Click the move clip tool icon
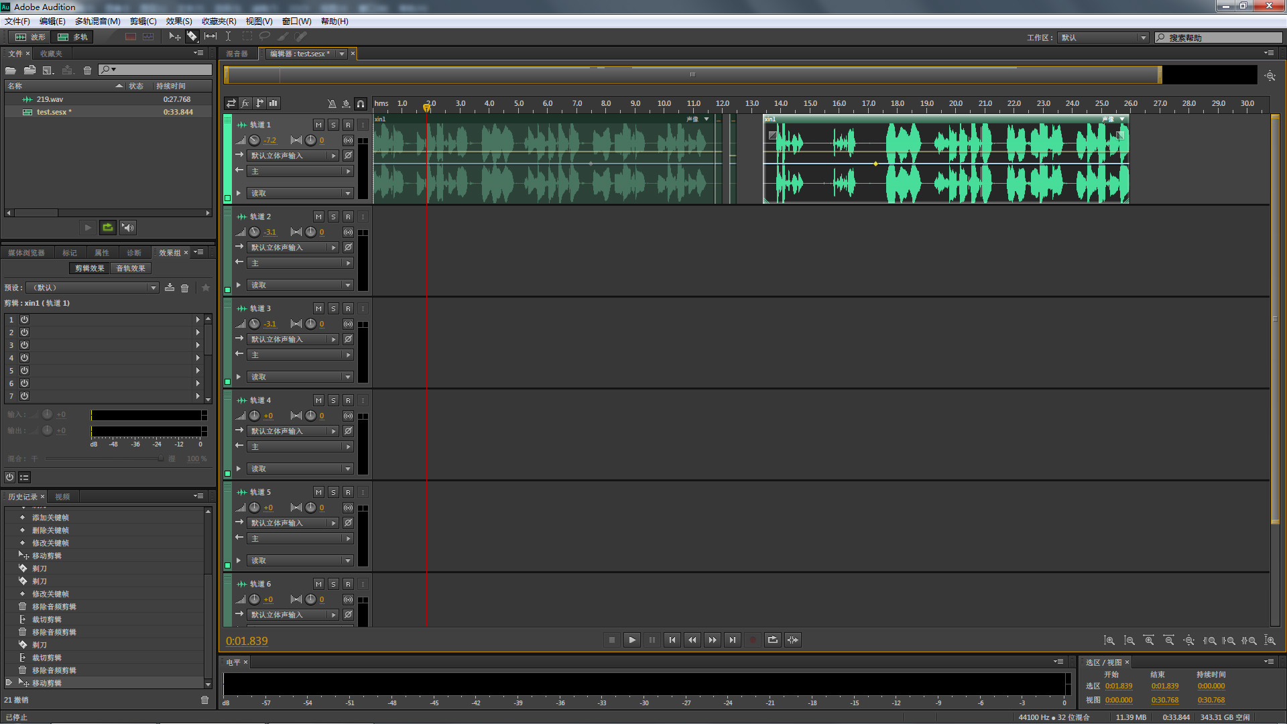Viewport: 1287px width, 724px height. pos(173,36)
